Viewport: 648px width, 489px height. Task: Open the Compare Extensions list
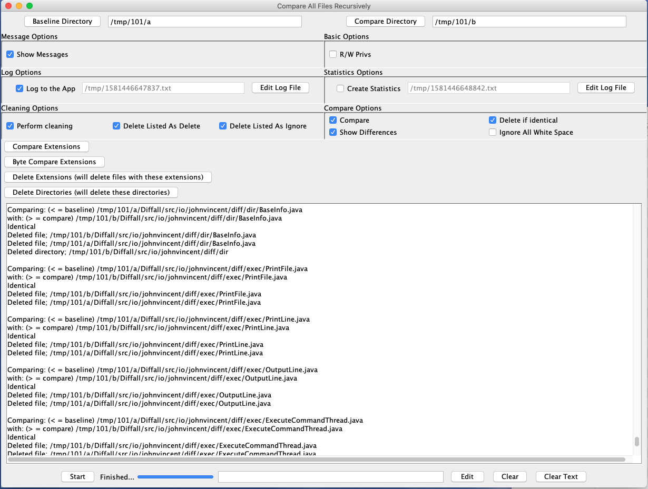(x=46, y=147)
